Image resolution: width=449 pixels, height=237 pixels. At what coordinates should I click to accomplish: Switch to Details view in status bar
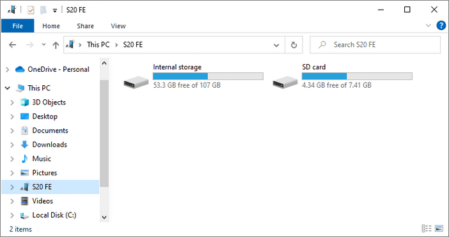[x=427, y=229]
